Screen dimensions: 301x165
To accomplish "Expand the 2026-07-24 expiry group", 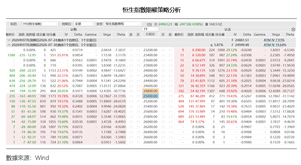I will click(x=9, y=40).
